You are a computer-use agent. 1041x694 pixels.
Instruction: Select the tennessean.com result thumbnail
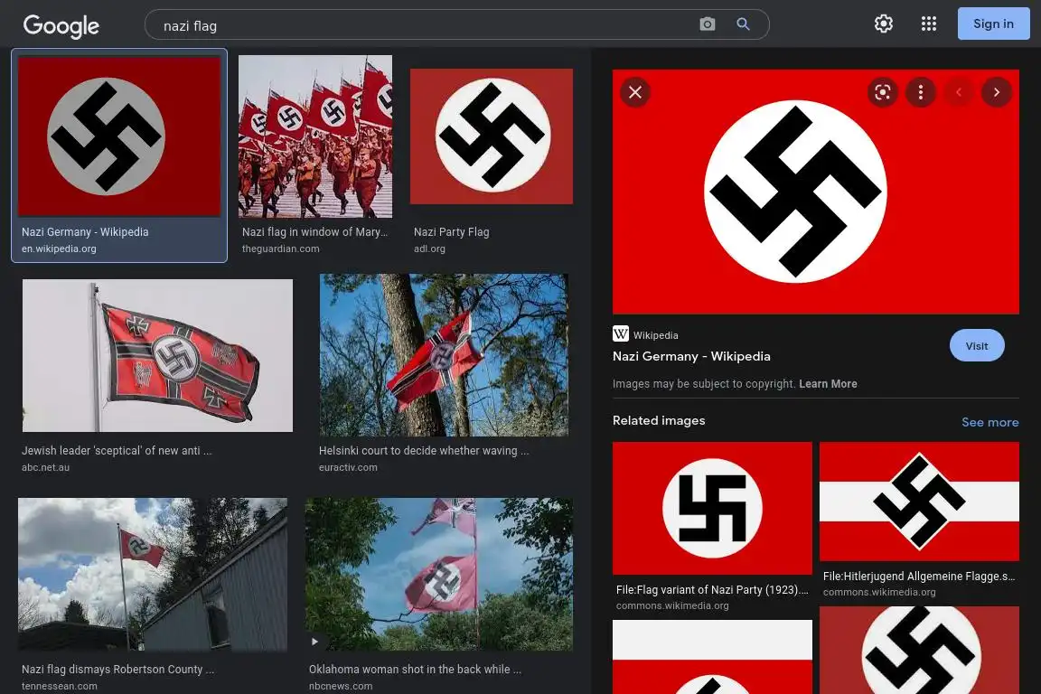[153, 575]
